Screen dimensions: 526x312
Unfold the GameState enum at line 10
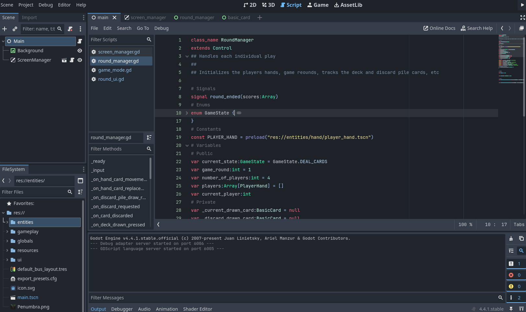coord(187,113)
